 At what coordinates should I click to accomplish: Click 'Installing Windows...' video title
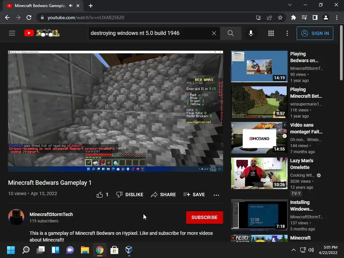click(x=301, y=206)
